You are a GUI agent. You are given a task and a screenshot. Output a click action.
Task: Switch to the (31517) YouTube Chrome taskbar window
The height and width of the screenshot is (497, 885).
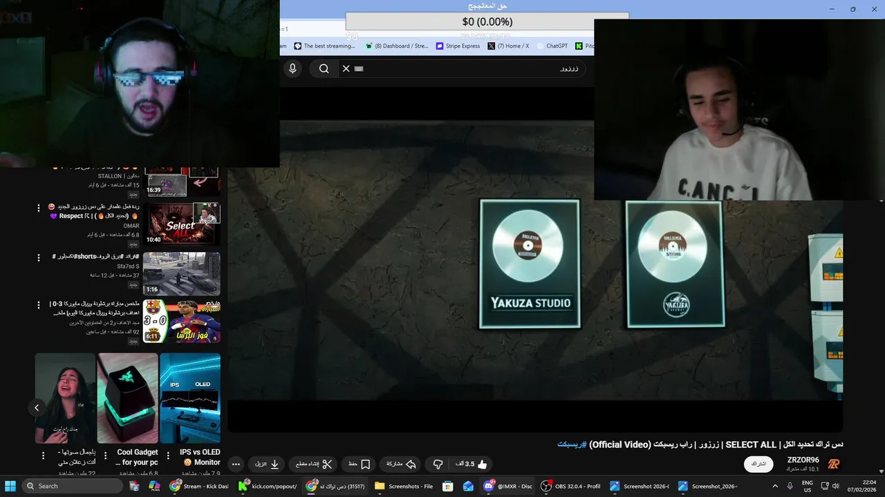pos(336,486)
